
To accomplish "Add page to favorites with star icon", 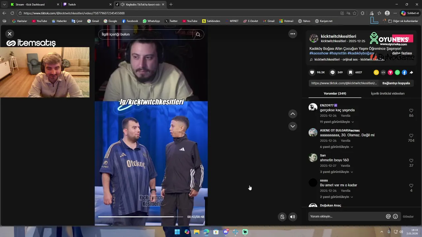I will tap(355, 13).
